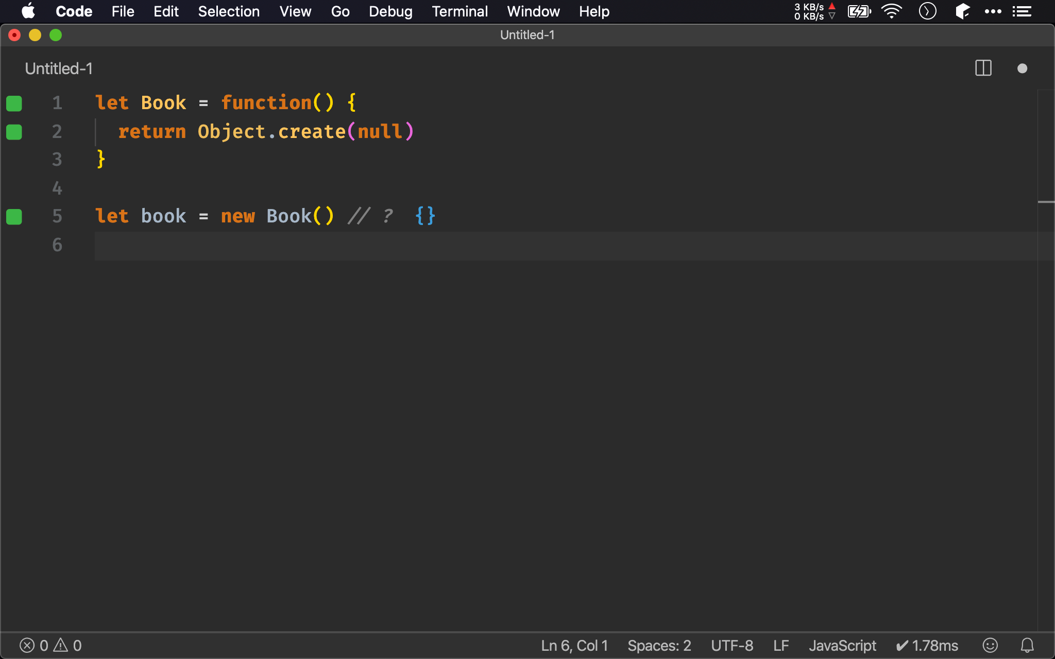This screenshot has height=659, width=1055.
Task: Click the battery icon in menu bar
Action: [858, 11]
